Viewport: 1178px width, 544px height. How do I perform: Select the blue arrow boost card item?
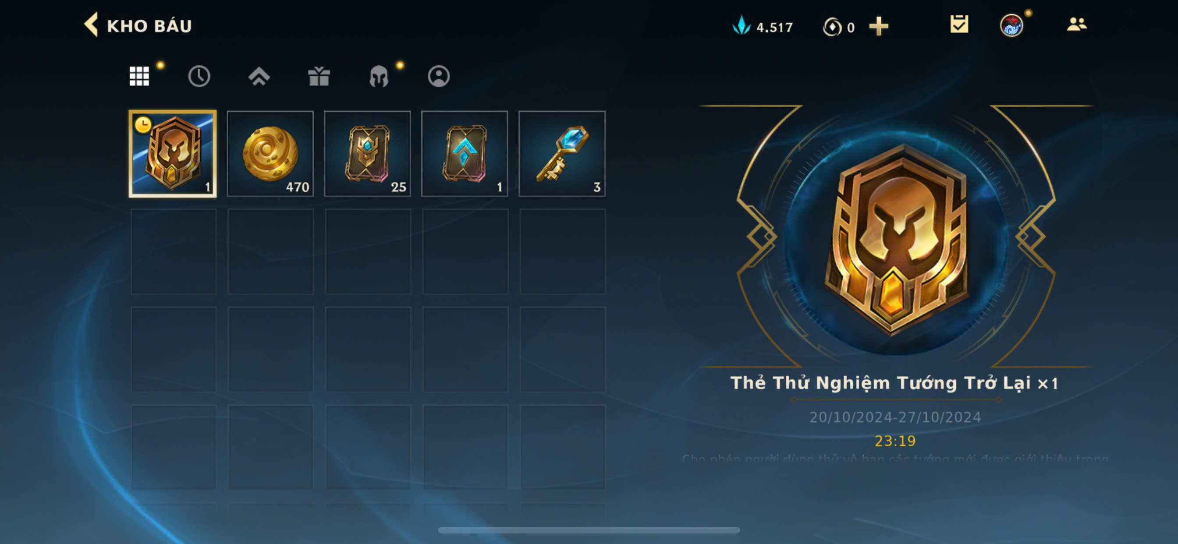(x=465, y=154)
